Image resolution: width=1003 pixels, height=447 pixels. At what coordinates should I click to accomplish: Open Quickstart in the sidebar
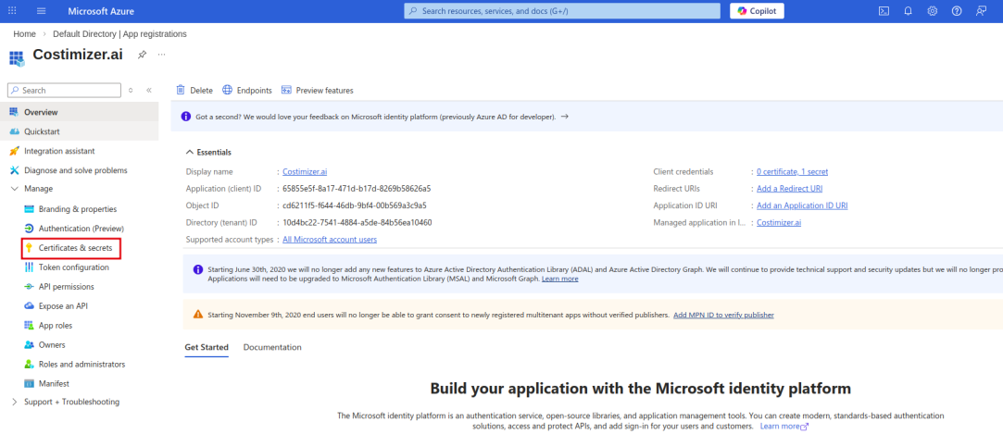pyautogui.click(x=80, y=131)
